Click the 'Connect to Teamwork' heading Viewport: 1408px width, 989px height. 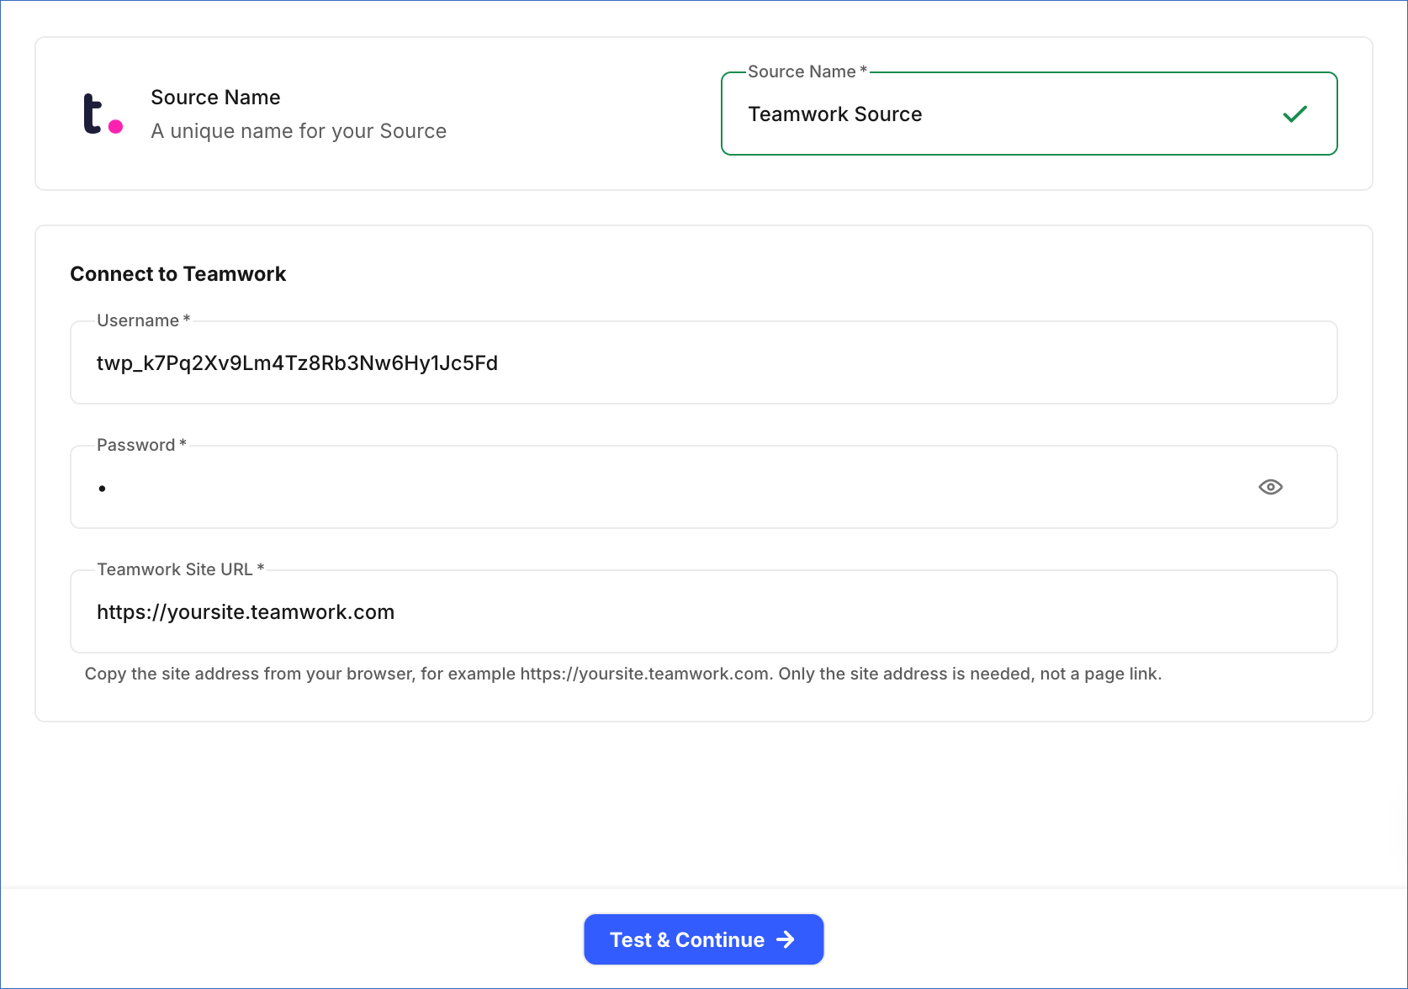tap(177, 274)
